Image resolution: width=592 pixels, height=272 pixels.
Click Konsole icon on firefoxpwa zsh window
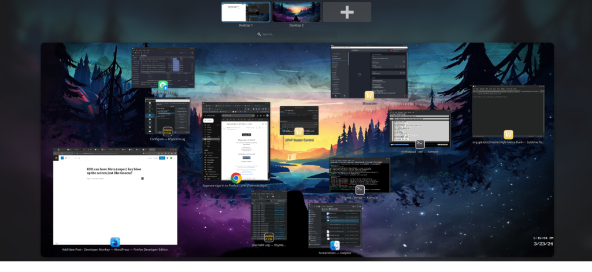(x=420, y=144)
